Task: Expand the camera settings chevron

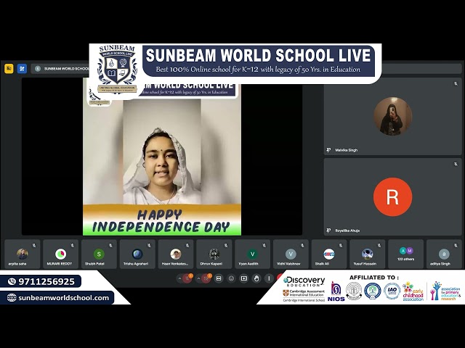Action: pos(198,278)
